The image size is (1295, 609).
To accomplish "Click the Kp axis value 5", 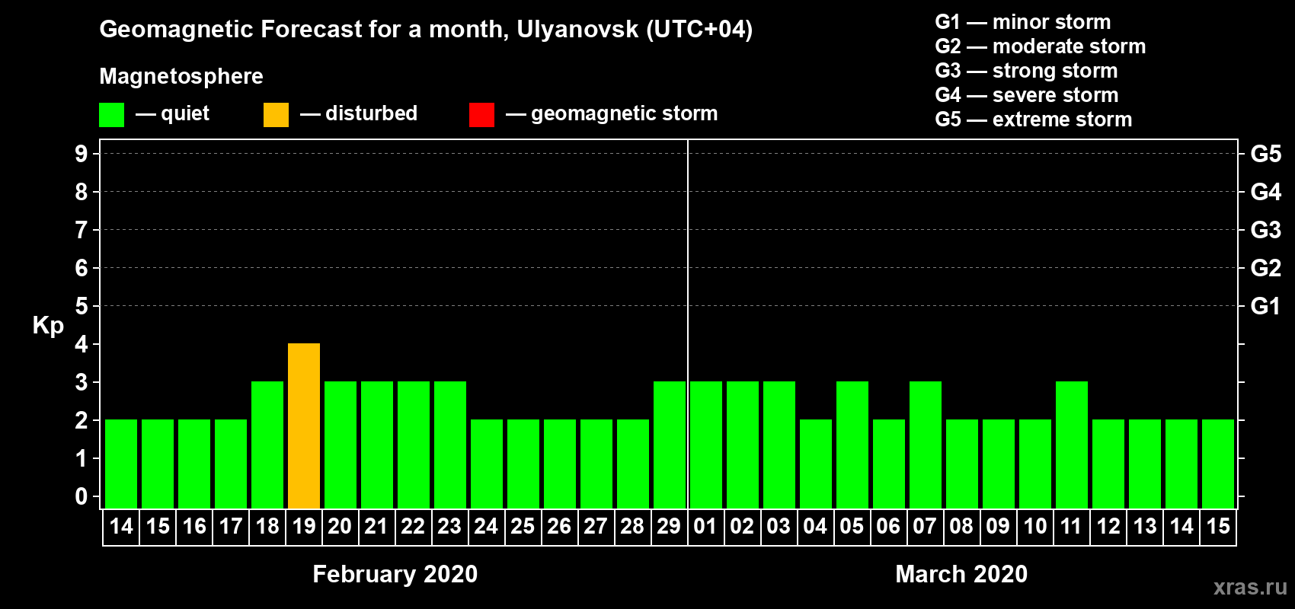I will [81, 306].
